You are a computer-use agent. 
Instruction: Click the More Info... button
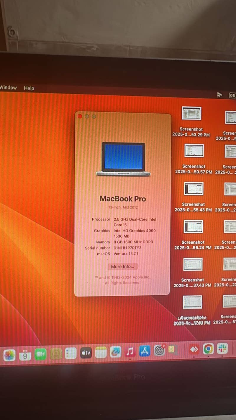[122, 266]
